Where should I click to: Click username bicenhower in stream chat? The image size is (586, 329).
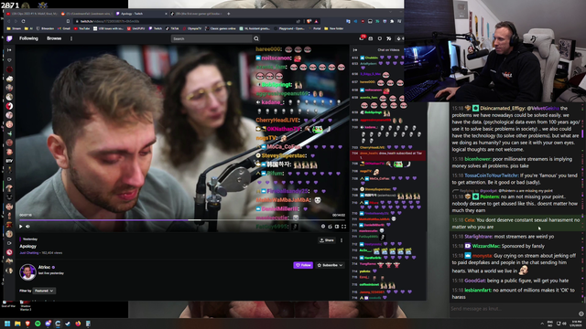pos(477,159)
